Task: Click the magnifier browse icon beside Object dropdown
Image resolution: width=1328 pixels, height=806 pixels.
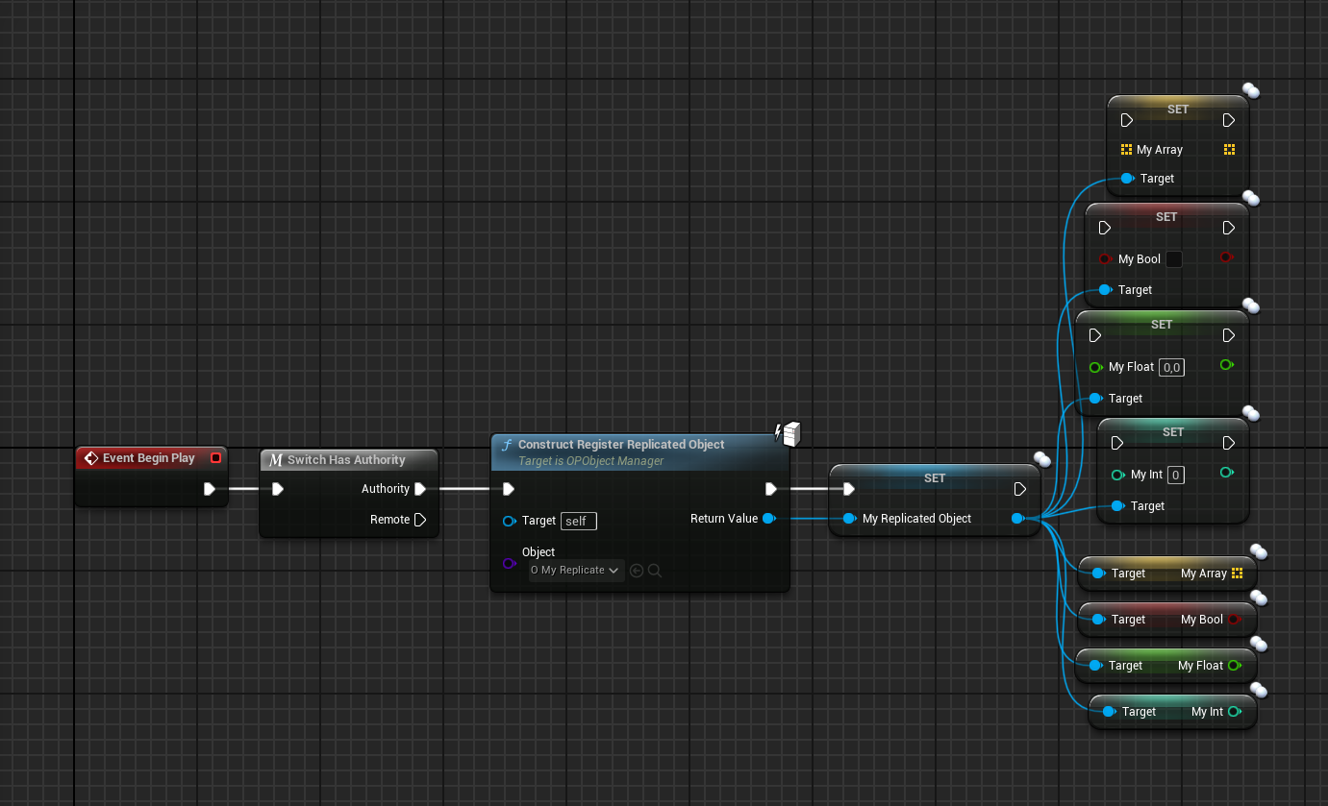Action: [655, 571]
